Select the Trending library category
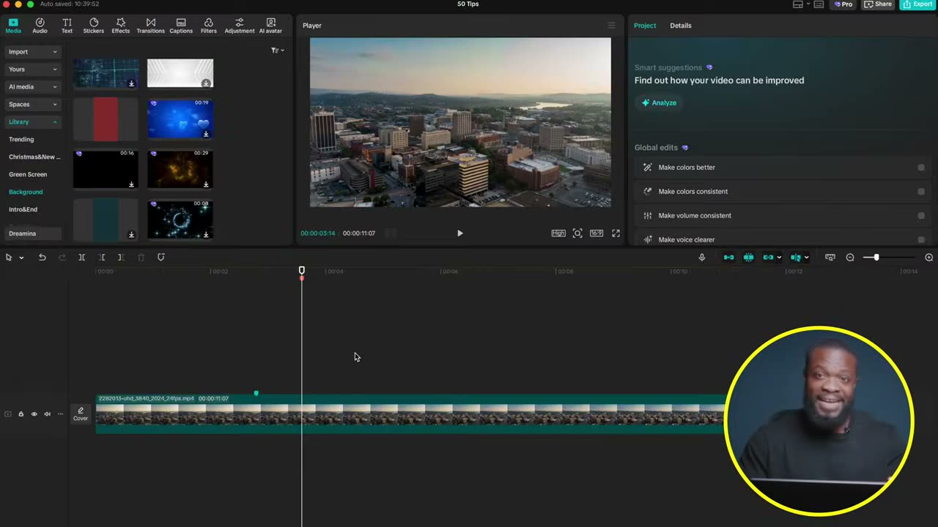This screenshot has width=938, height=527. (21, 139)
